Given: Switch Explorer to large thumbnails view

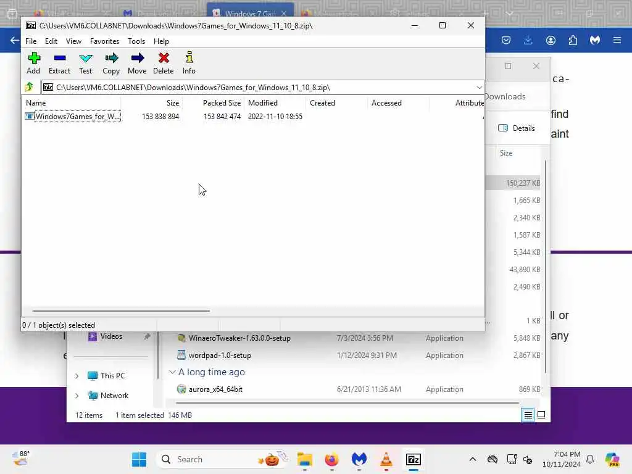Looking at the screenshot, I should [541, 415].
